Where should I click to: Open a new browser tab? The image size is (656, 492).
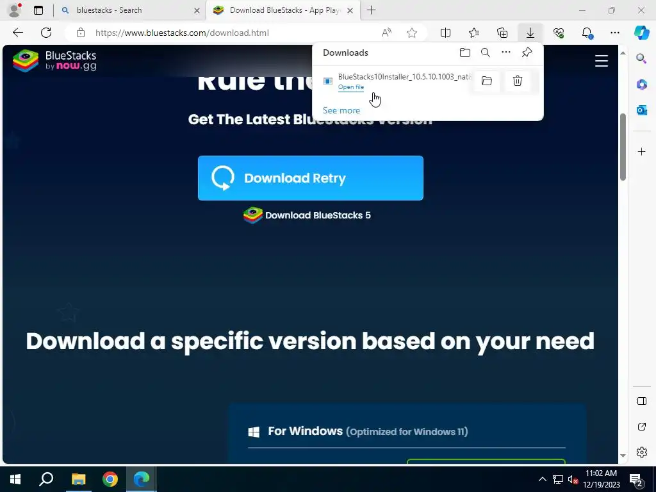point(371,10)
